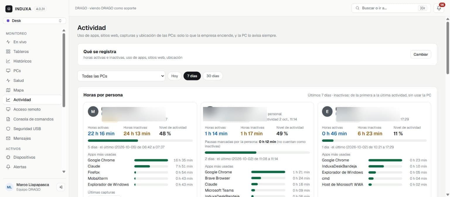The height and width of the screenshot is (197, 450).
Task: Click the Mapa map icon
Action: [x=8, y=90]
